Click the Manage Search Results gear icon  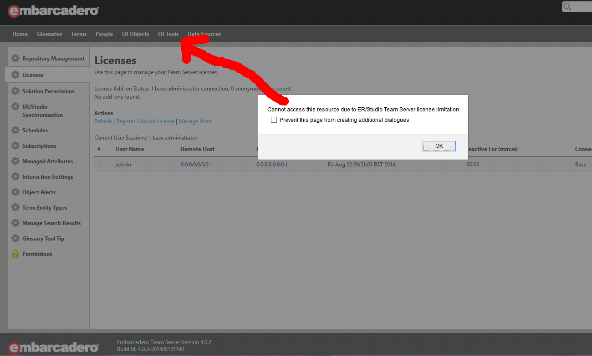tap(15, 223)
